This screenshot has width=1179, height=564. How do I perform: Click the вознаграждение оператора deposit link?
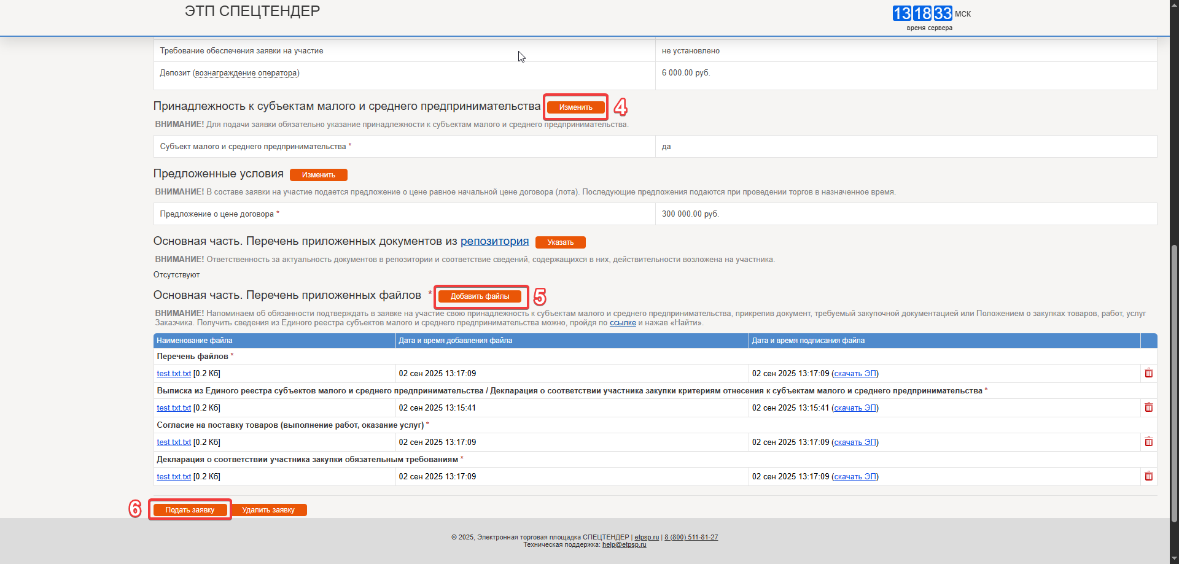pos(246,73)
